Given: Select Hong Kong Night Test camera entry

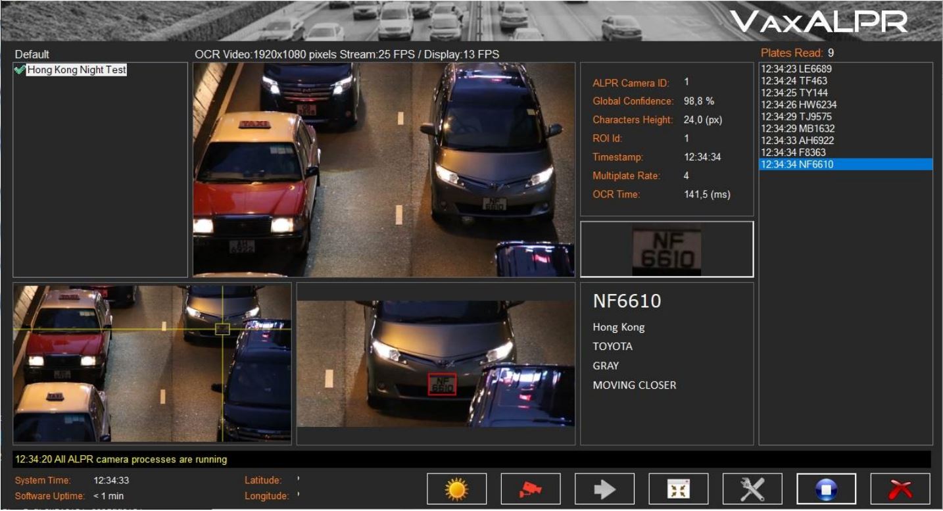Looking at the screenshot, I should tap(76, 70).
